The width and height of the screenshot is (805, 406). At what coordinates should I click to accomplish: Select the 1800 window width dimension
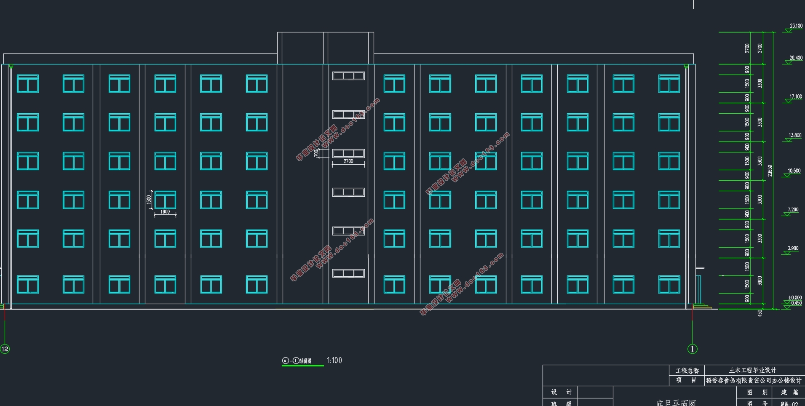(165, 212)
